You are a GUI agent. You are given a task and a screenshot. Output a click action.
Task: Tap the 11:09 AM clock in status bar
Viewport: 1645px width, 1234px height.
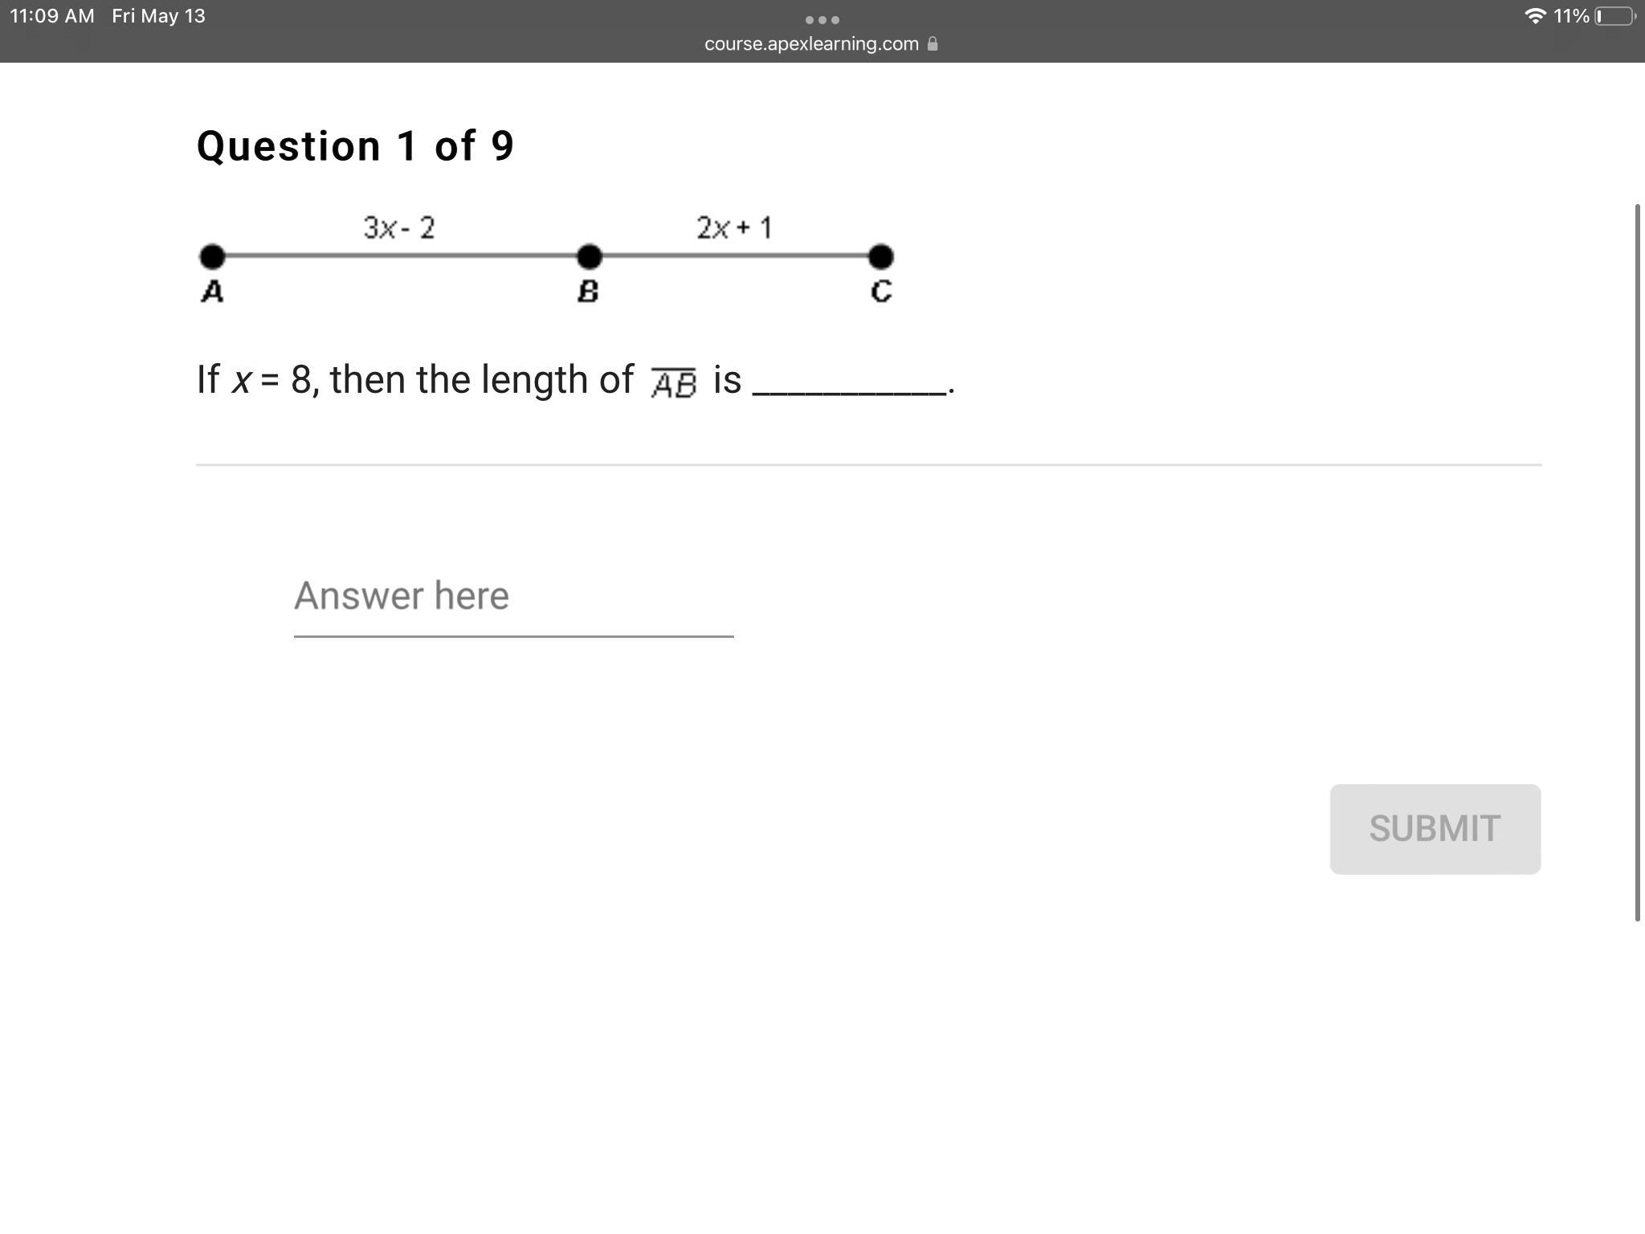tap(52, 16)
